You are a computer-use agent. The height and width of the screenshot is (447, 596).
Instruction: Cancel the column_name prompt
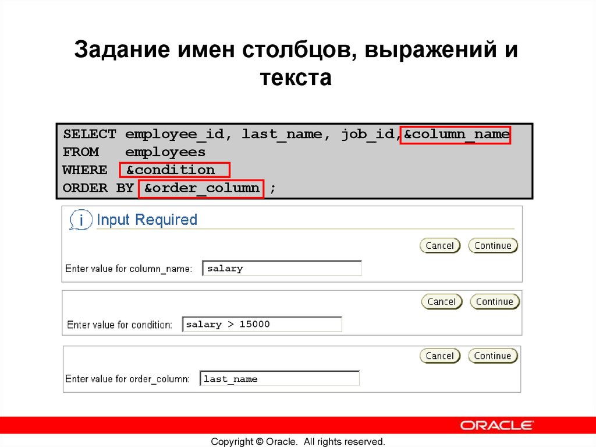440,245
